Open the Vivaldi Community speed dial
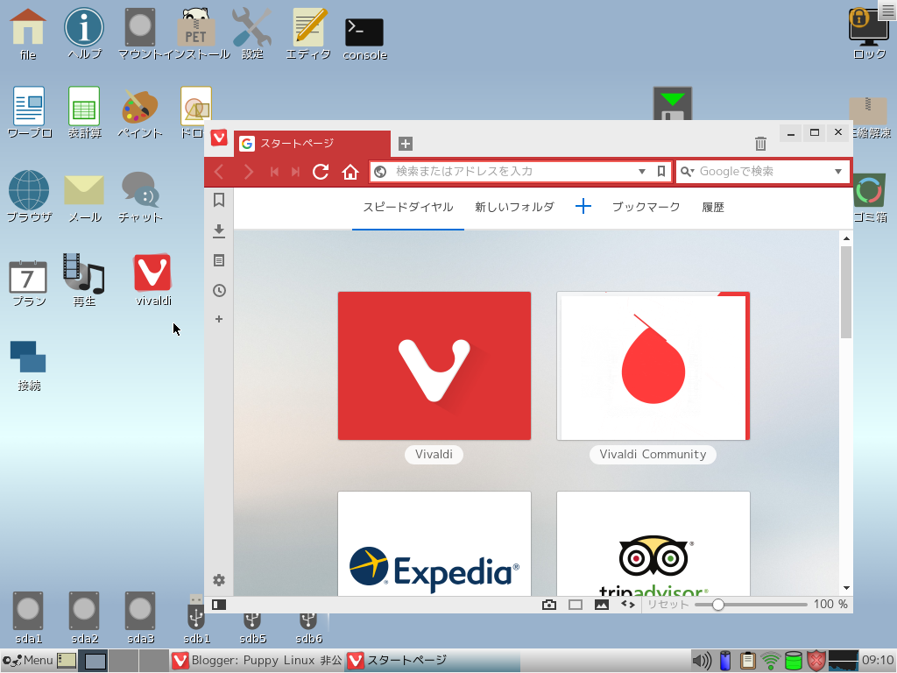Viewport: 897px width, 673px height. 653,365
